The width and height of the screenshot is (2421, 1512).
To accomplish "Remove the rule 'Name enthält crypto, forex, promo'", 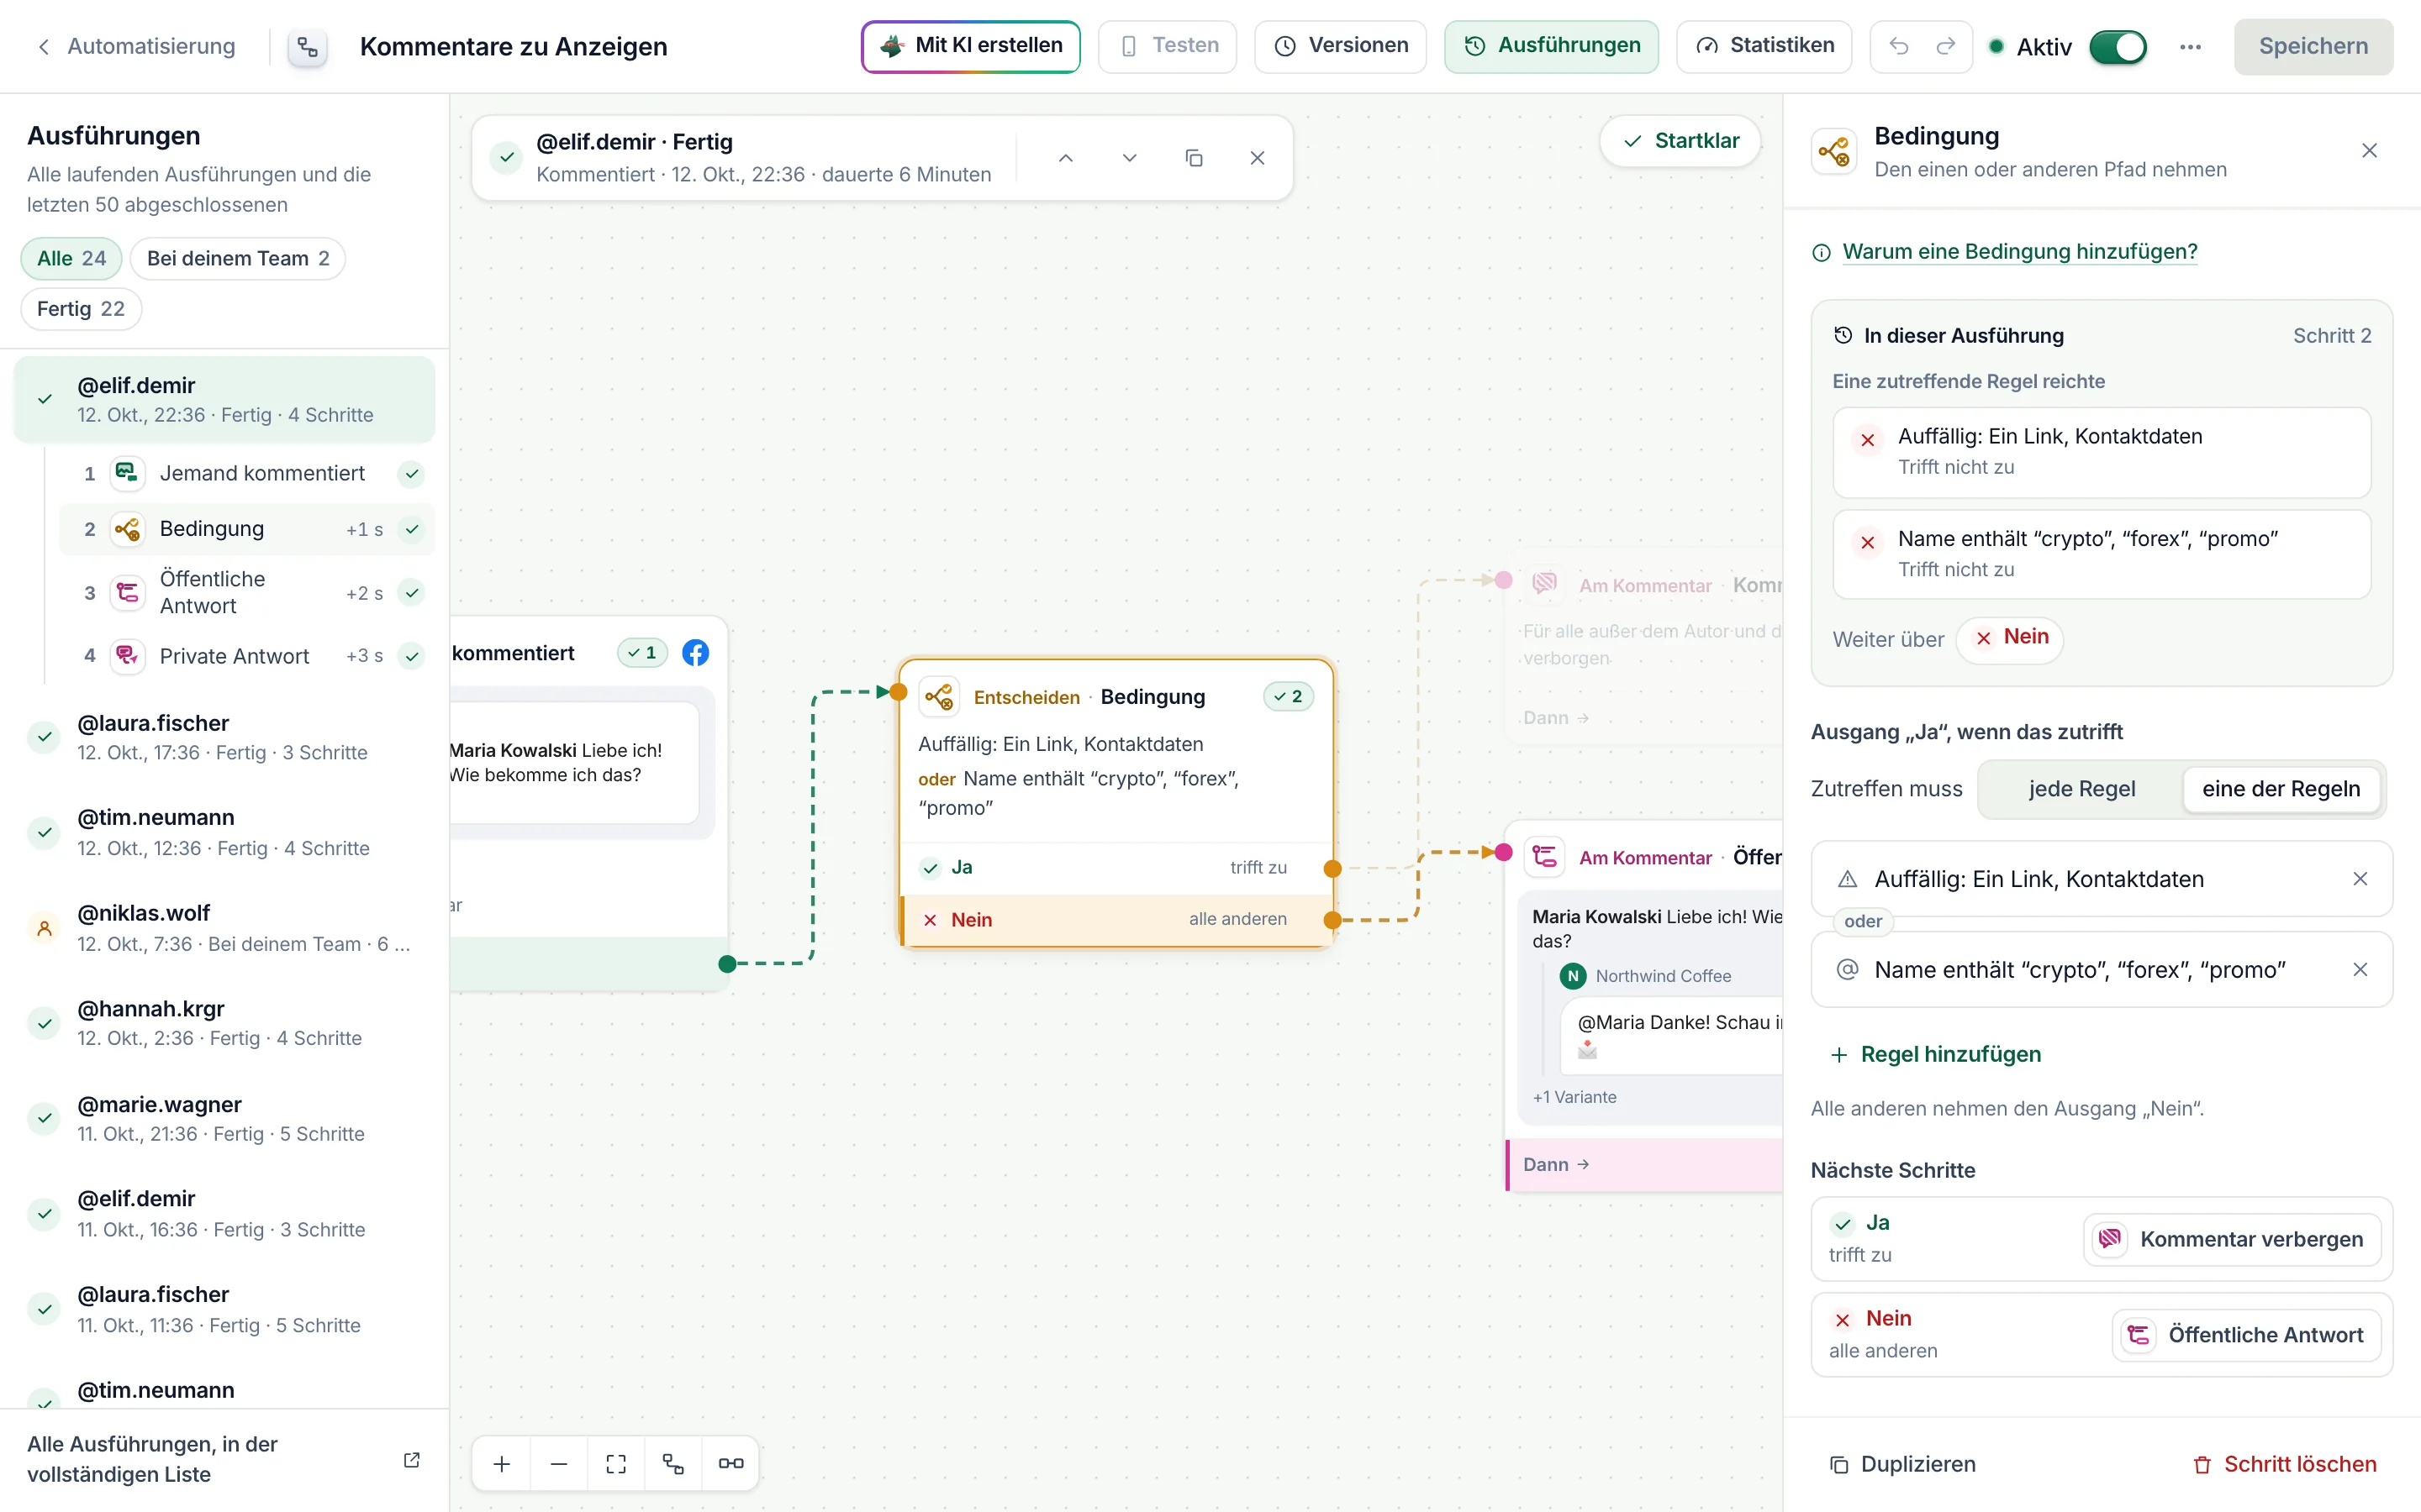I will [2360, 970].
